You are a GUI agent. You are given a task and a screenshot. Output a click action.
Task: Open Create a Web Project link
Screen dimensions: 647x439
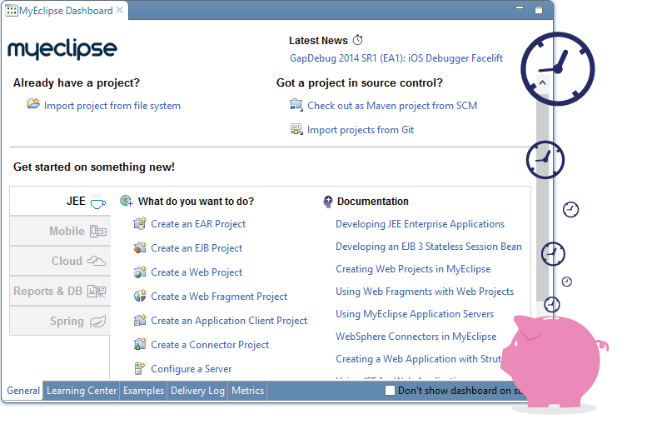coord(197,272)
